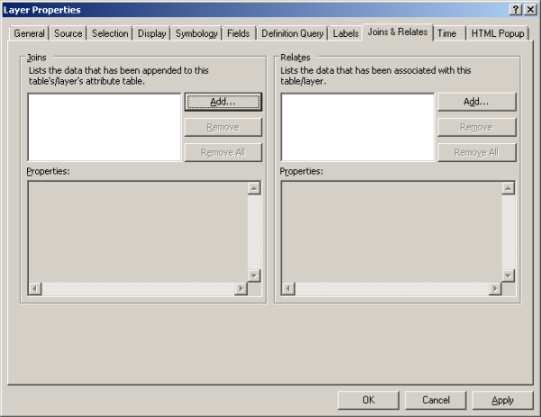
Task: Click inside the Relates list box
Action: (358, 127)
